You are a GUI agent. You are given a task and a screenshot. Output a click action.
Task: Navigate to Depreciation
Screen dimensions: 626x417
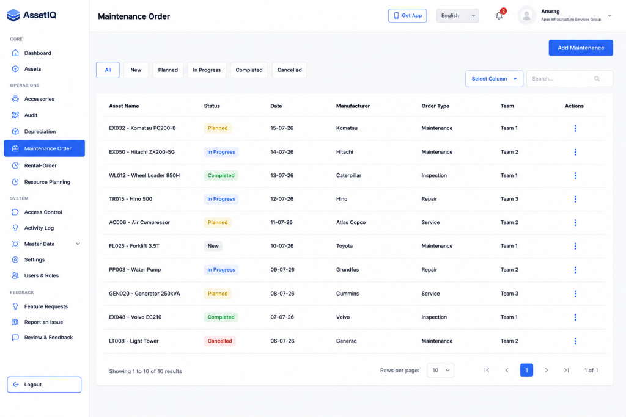[x=40, y=131]
